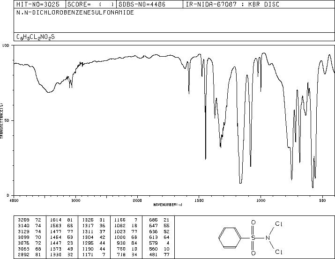
Task: Click the IR-NIDA-67087 KBR DISC label
Action: [232, 4]
